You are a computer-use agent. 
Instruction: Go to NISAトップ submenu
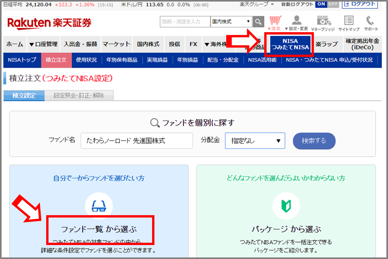coord(22,60)
